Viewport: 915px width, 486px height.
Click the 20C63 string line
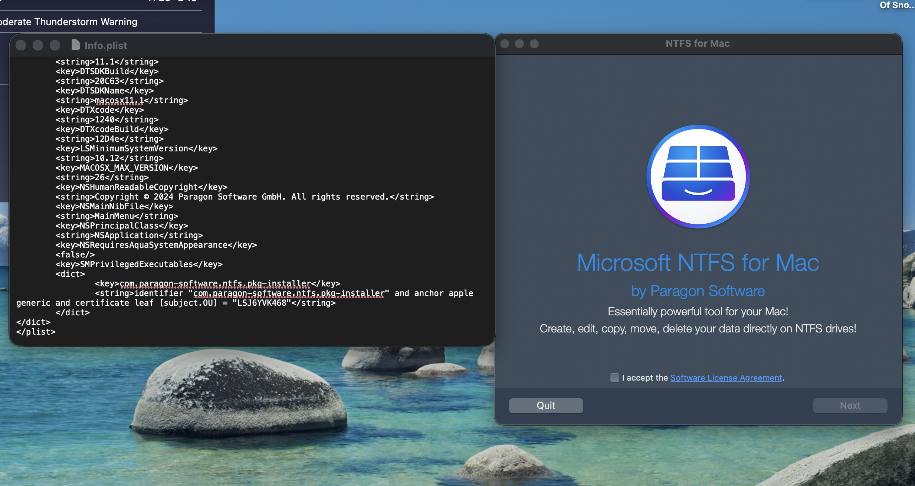[109, 81]
